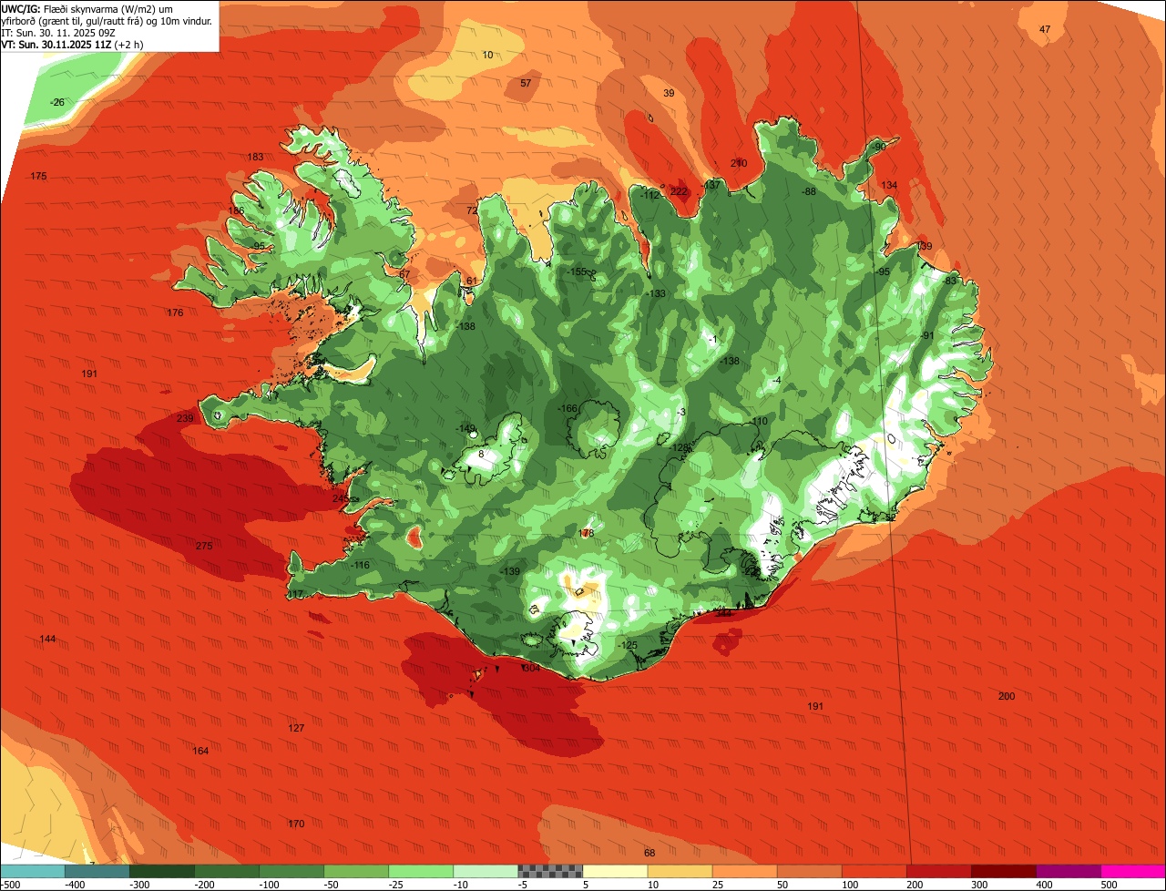This screenshot has width=1166, height=891.
Task: Pick the purple 400 to 500 legend swatch
Action: [1068, 871]
